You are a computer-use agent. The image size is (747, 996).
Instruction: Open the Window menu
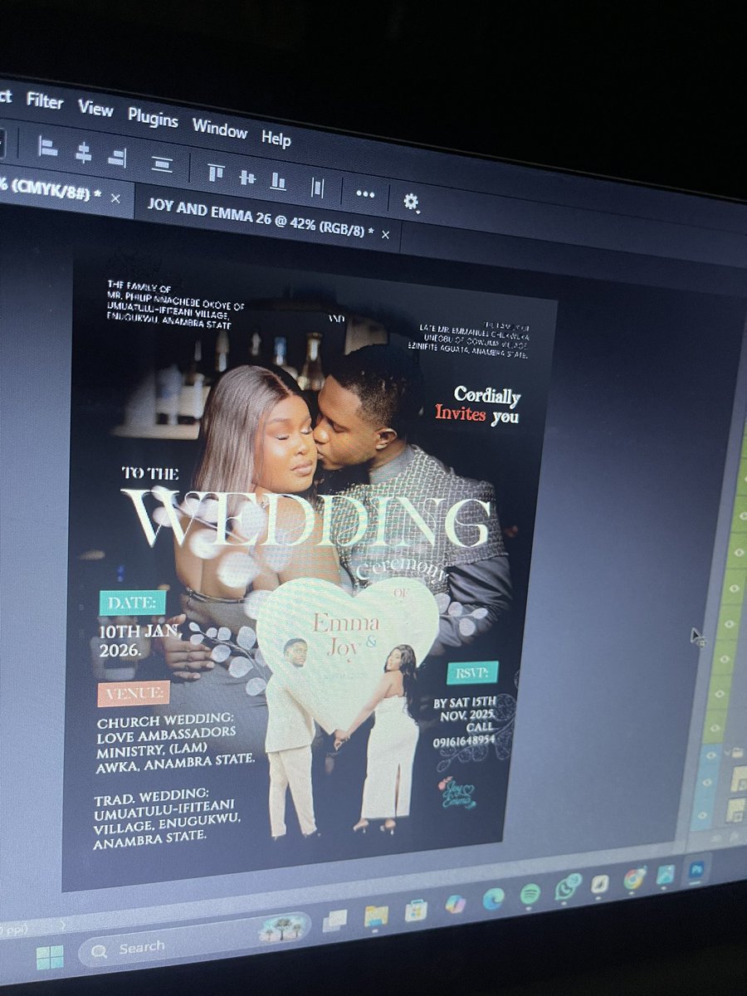(220, 129)
